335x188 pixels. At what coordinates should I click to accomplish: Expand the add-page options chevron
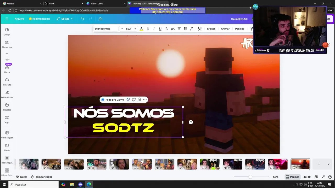point(328,164)
